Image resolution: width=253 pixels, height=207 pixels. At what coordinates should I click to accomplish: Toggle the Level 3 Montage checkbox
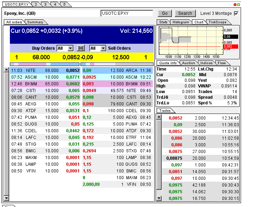pyautogui.click(x=236, y=13)
